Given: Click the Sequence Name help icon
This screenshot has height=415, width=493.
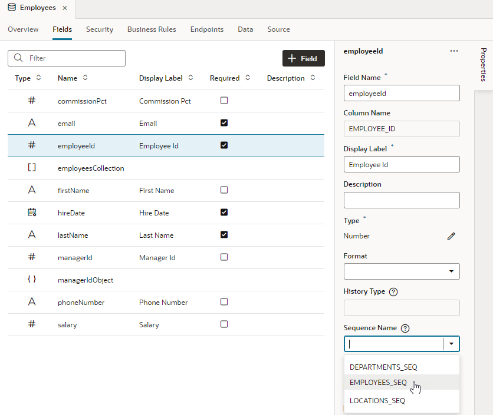Looking at the screenshot, I should coord(405,328).
